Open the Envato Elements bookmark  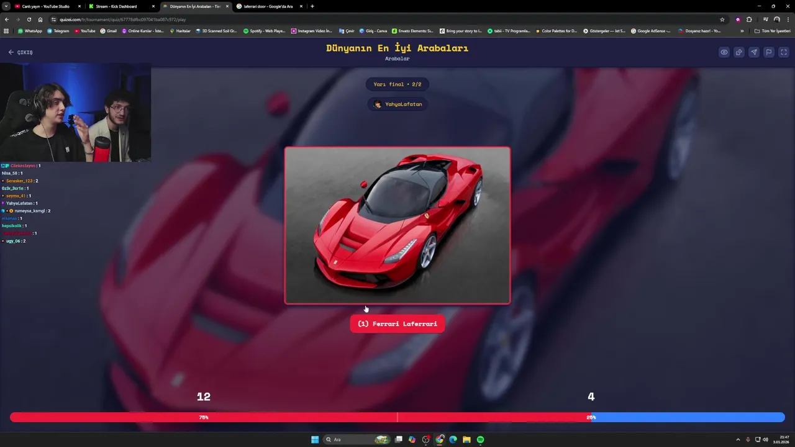(412, 30)
